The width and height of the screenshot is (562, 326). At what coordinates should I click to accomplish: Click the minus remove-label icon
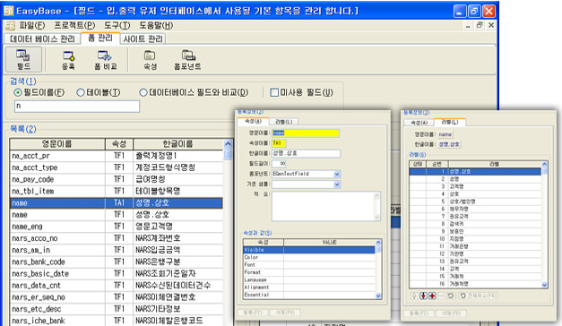click(x=441, y=296)
